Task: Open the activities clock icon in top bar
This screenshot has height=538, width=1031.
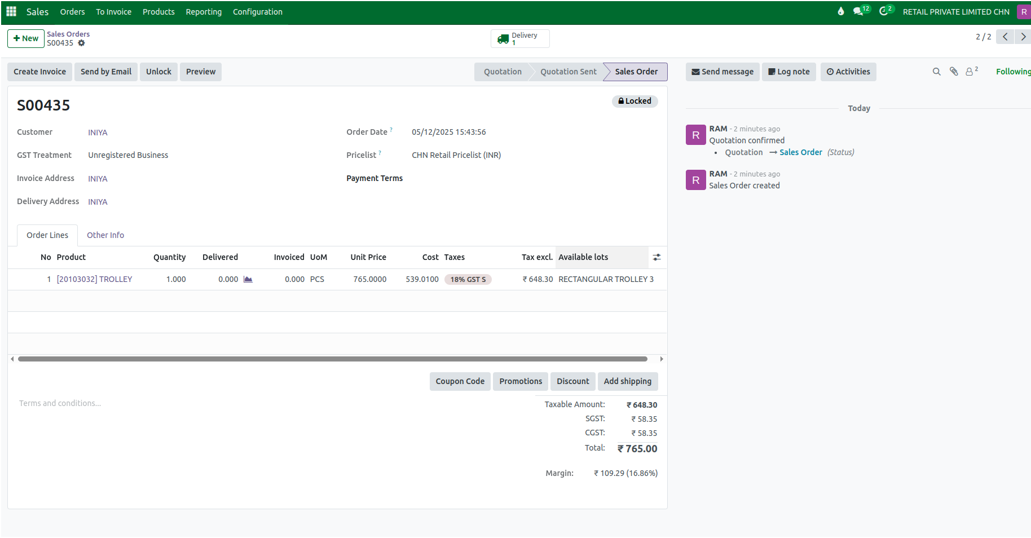Action: click(884, 11)
